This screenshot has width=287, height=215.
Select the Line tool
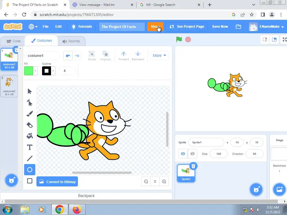click(x=30, y=158)
